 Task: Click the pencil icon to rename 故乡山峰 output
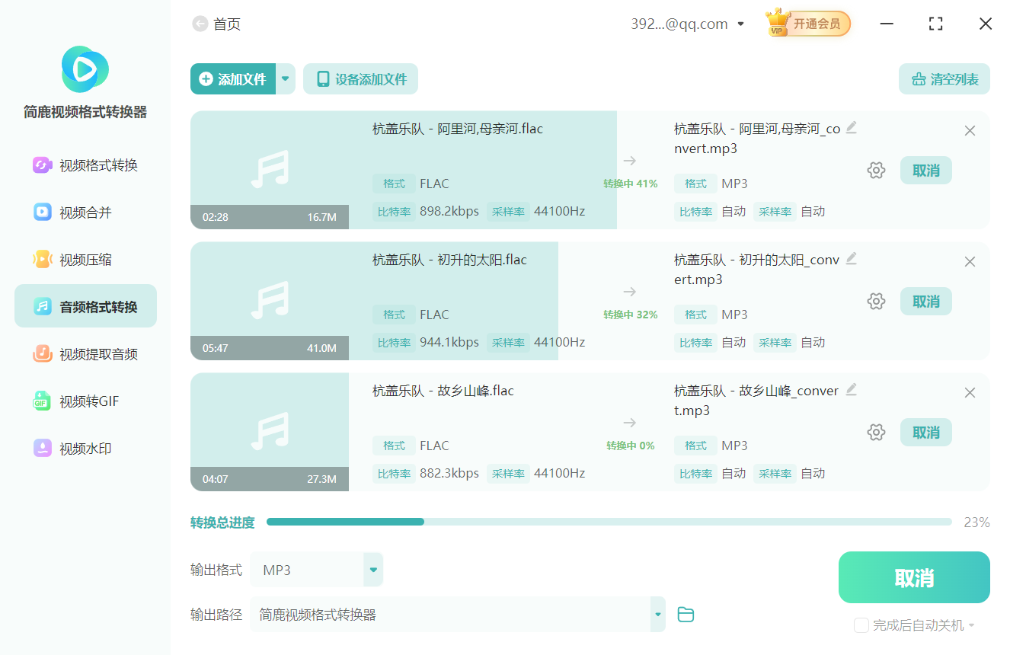coord(852,389)
